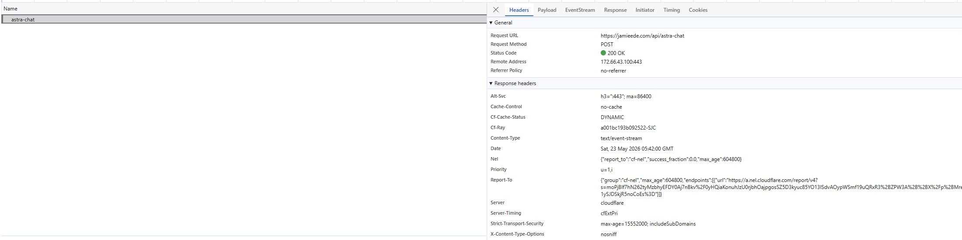Screen dimensions: 962x240
Task: Click the Cf-Cache-Status header name
Action: [508, 117]
